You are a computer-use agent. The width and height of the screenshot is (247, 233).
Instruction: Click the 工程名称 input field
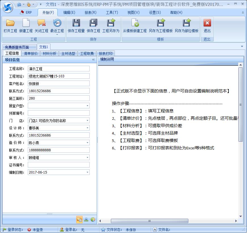(x=58, y=69)
